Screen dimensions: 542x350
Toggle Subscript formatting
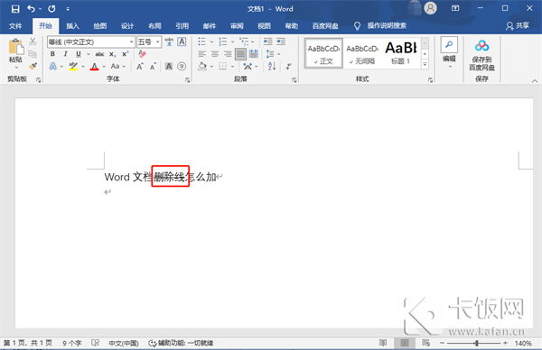point(112,54)
